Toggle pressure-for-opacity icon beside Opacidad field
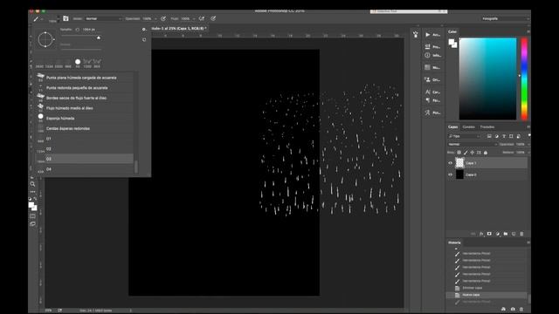Viewport: 559px width, 314px height. click(163, 18)
